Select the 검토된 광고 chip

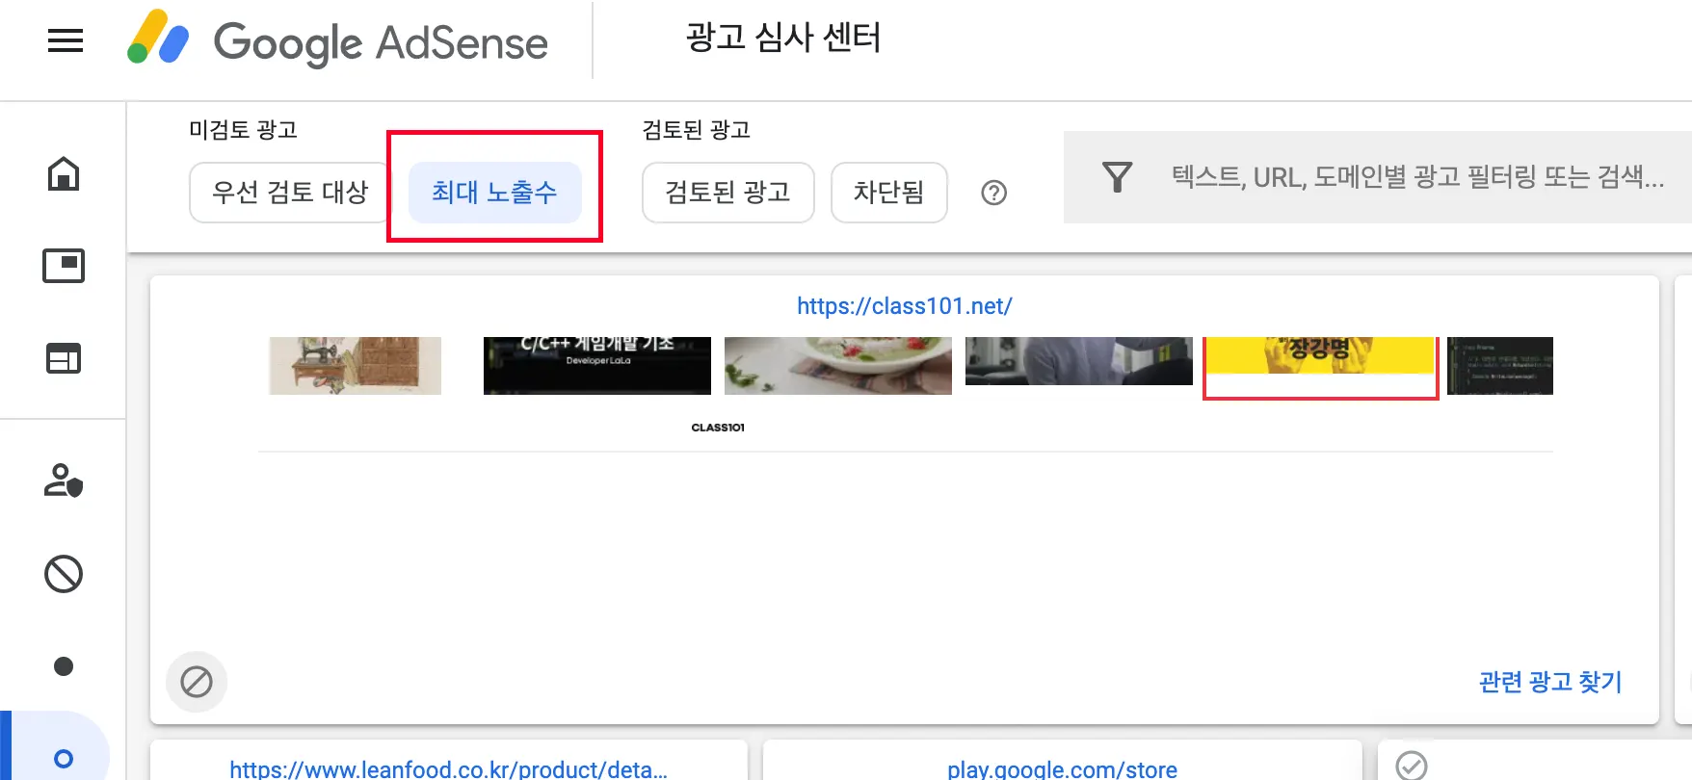pyautogui.click(x=727, y=193)
